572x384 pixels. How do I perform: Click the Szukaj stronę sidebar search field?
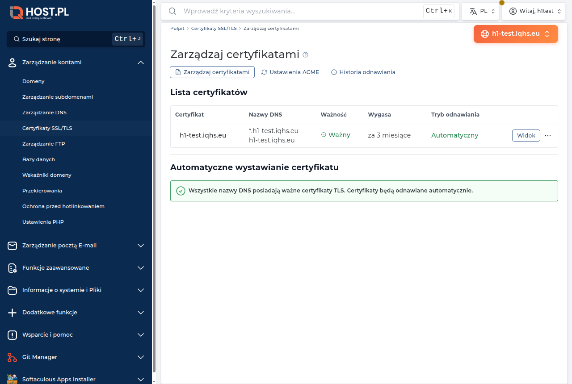76,39
